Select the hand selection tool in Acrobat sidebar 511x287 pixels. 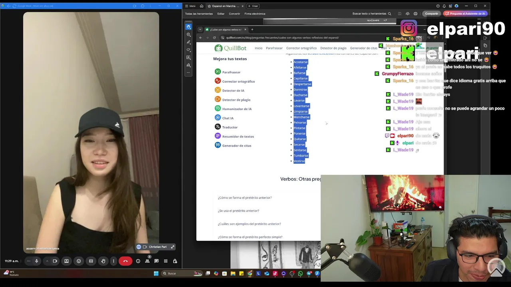188,27
